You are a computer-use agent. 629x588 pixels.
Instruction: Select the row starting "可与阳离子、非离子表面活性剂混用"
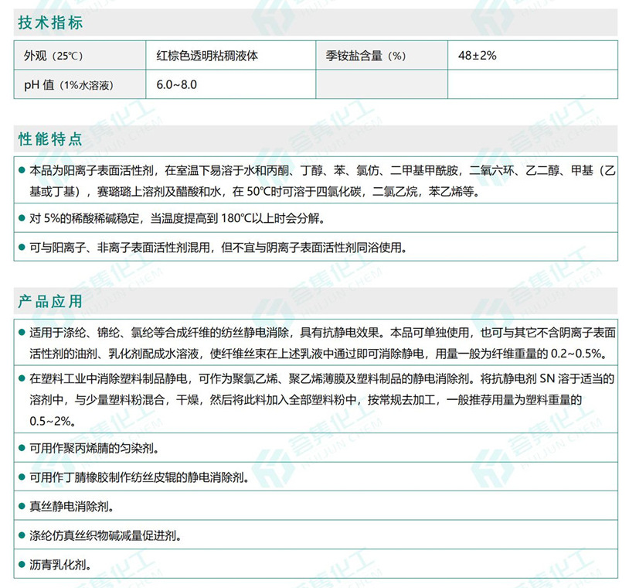pos(316,247)
